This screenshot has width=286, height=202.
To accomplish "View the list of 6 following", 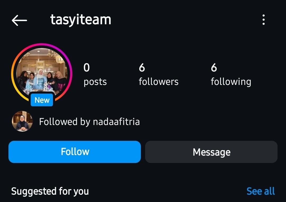I will [231, 74].
